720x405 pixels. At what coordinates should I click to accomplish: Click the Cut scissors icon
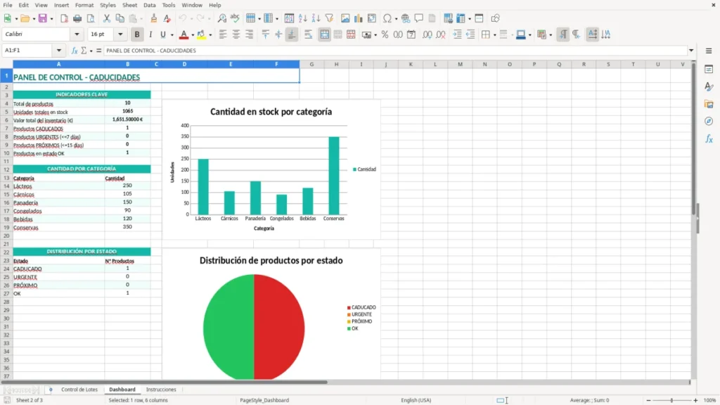pyautogui.click(x=107, y=18)
